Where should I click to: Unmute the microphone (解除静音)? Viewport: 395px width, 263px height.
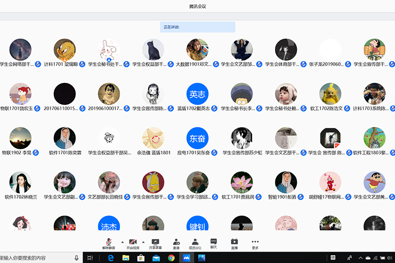[x=109, y=243]
